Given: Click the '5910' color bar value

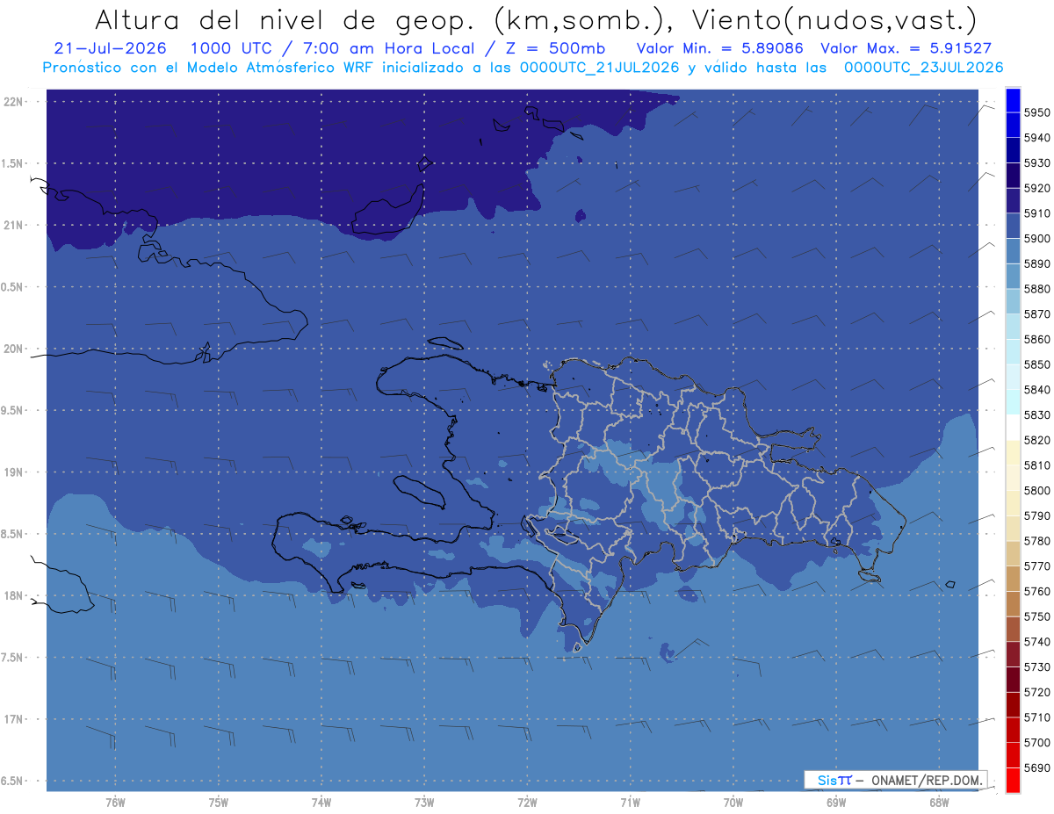Looking at the screenshot, I should click(x=1037, y=213).
